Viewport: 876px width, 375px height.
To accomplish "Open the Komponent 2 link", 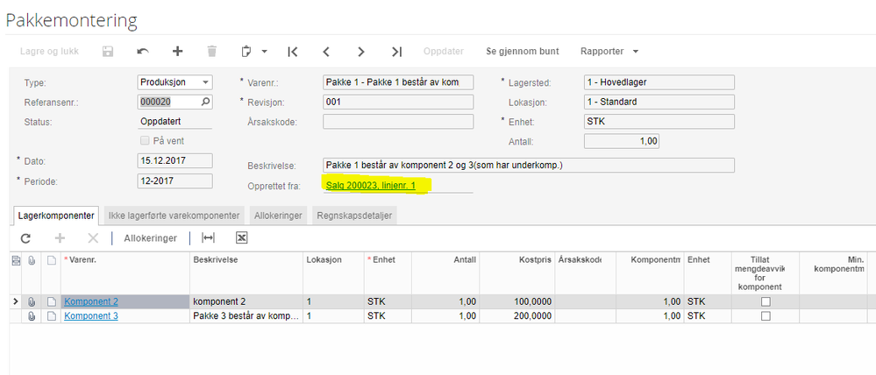I will (91, 302).
